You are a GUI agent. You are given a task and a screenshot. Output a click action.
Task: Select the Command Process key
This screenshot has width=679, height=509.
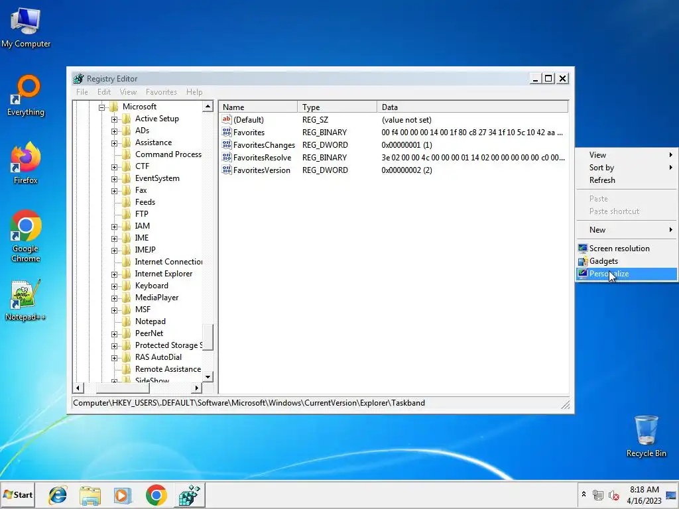click(168, 154)
